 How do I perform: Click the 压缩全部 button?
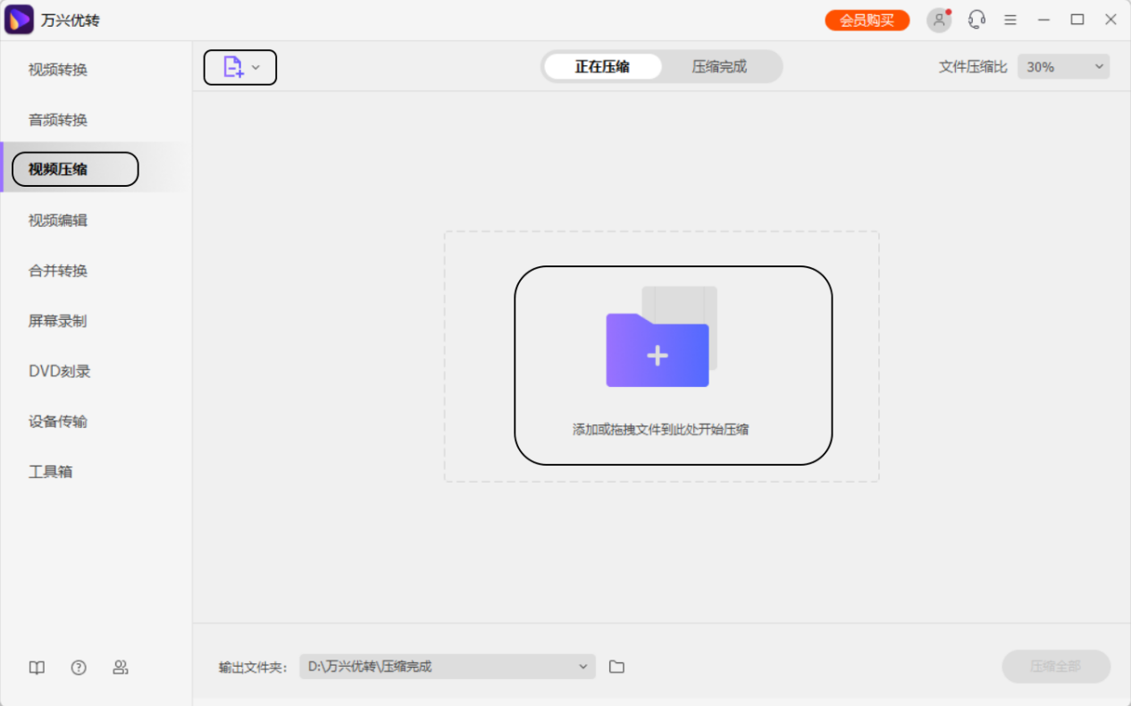coord(1056,666)
